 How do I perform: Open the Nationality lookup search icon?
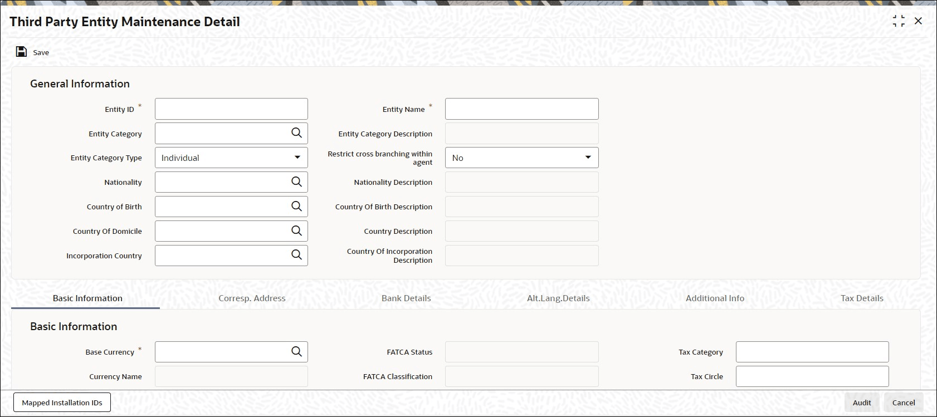click(x=296, y=182)
